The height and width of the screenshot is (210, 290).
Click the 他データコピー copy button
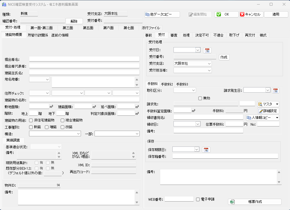[x=162, y=14]
